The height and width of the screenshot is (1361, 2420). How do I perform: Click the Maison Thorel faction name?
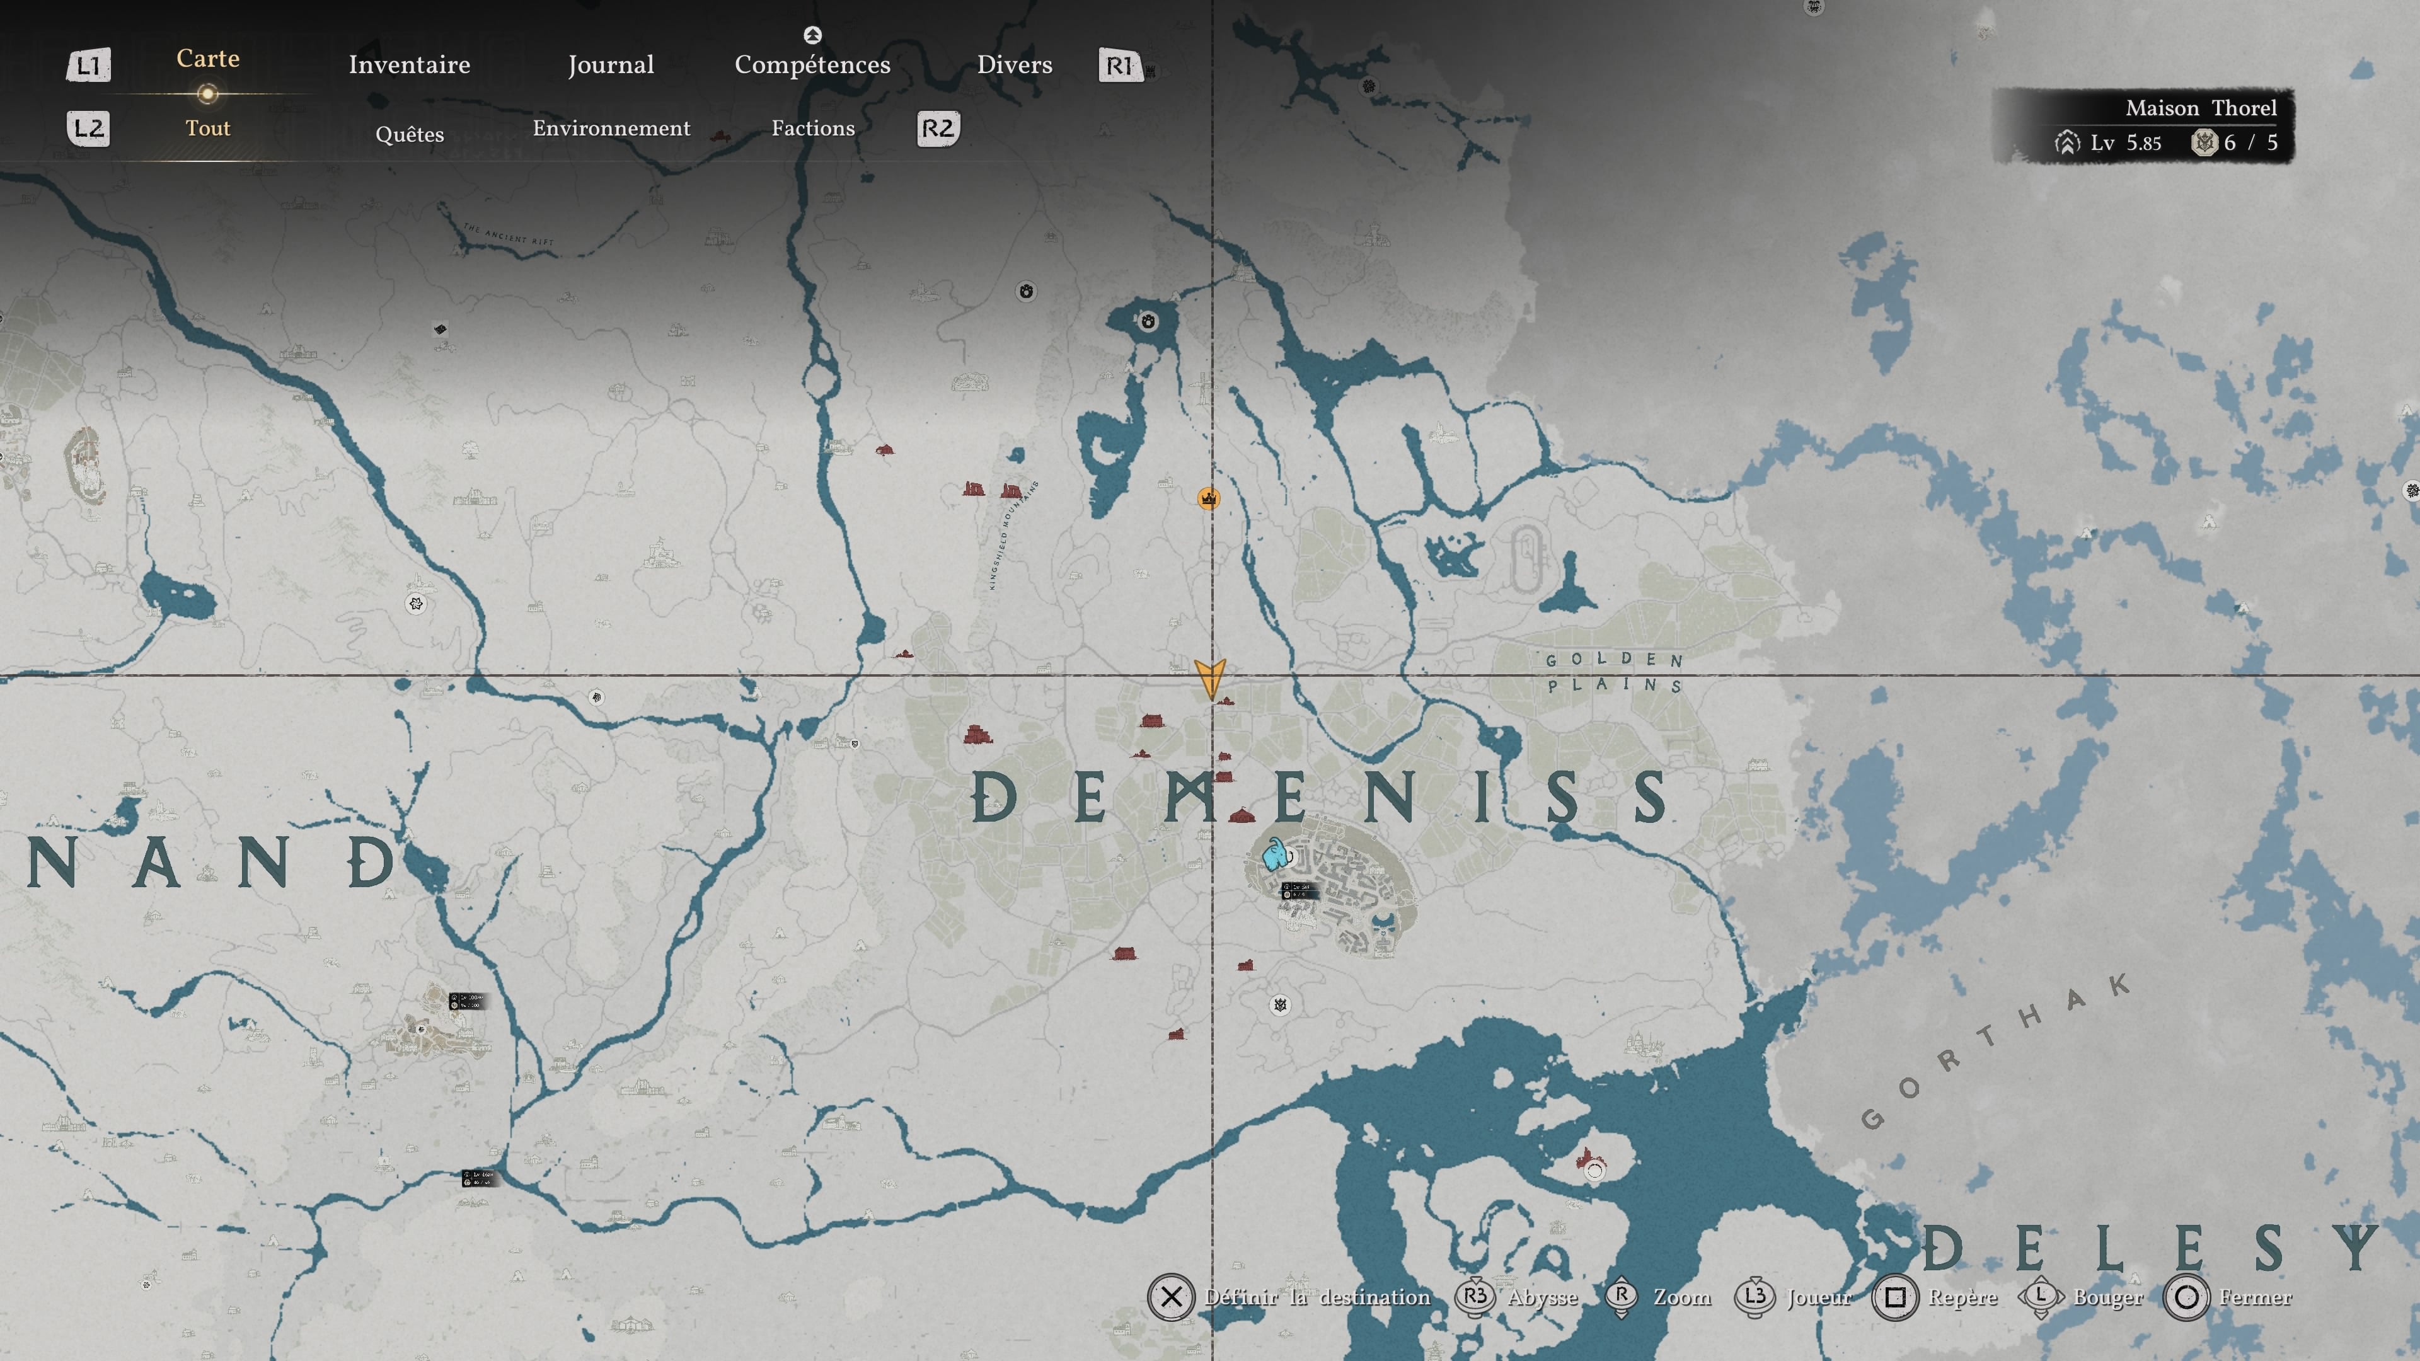click(x=2201, y=108)
